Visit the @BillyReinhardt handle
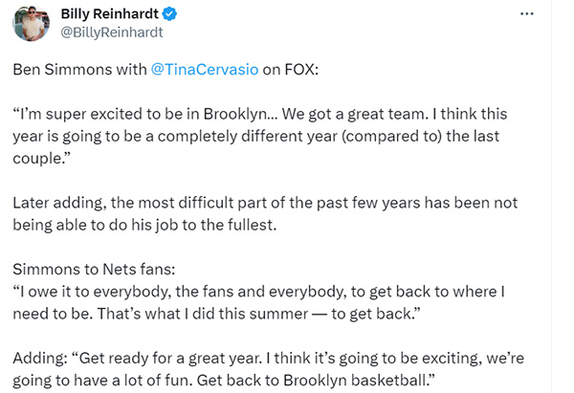574x393 pixels. coord(112,33)
